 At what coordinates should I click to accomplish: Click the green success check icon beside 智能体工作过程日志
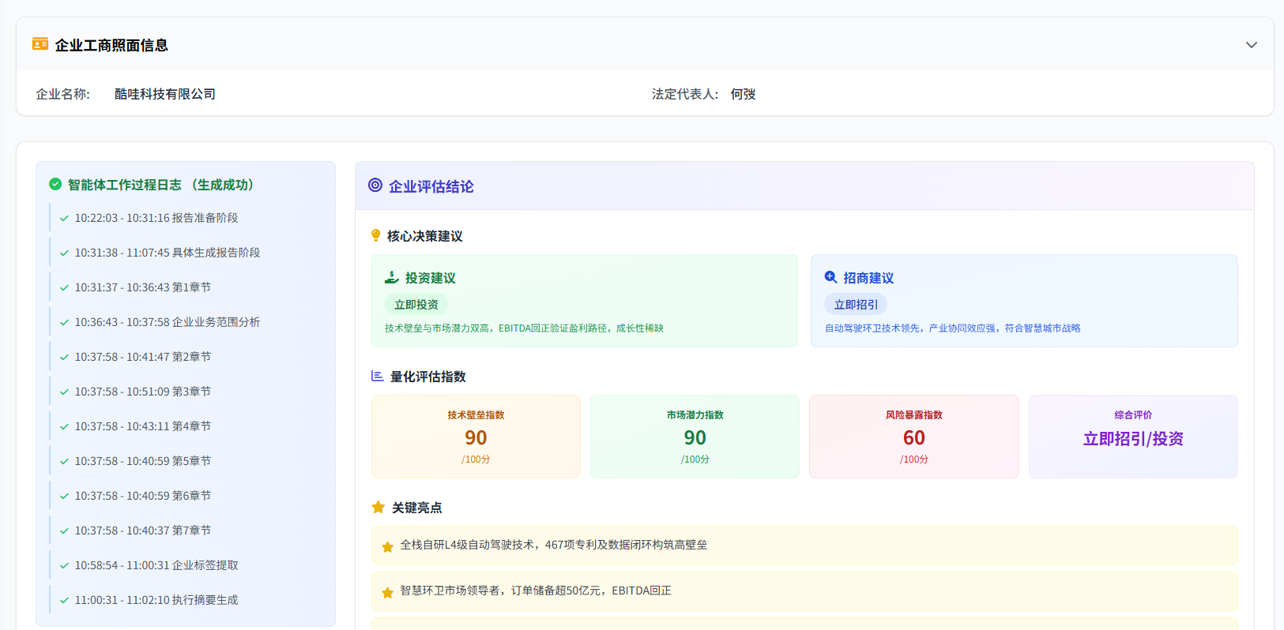click(x=55, y=184)
